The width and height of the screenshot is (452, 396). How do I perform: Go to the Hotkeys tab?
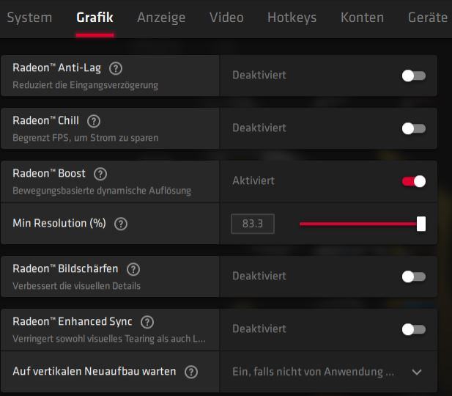pos(292,18)
